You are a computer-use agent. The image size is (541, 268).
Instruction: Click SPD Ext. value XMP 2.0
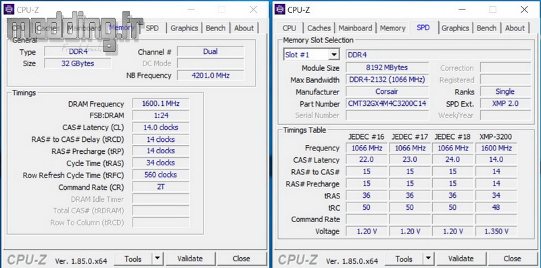click(505, 103)
